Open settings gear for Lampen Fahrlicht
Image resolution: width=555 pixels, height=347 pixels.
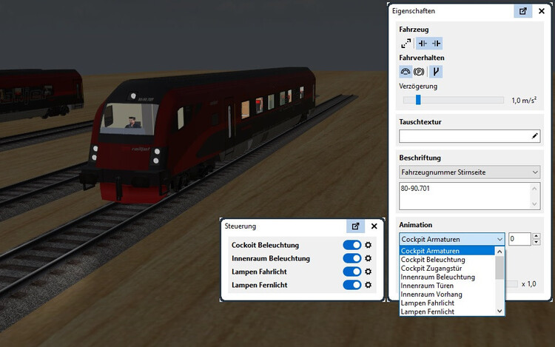tap(368, 272)
